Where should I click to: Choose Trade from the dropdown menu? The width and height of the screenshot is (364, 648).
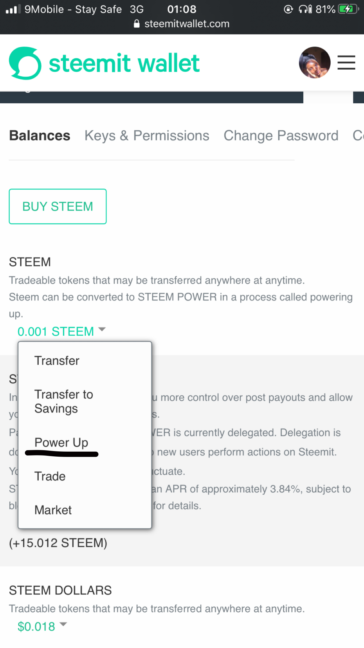coord(50,476)
